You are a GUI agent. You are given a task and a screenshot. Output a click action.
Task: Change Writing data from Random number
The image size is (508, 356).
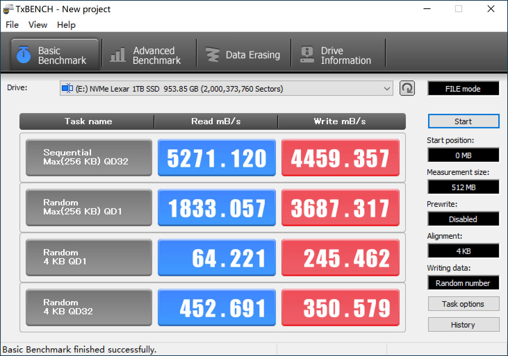coord(463,283)
